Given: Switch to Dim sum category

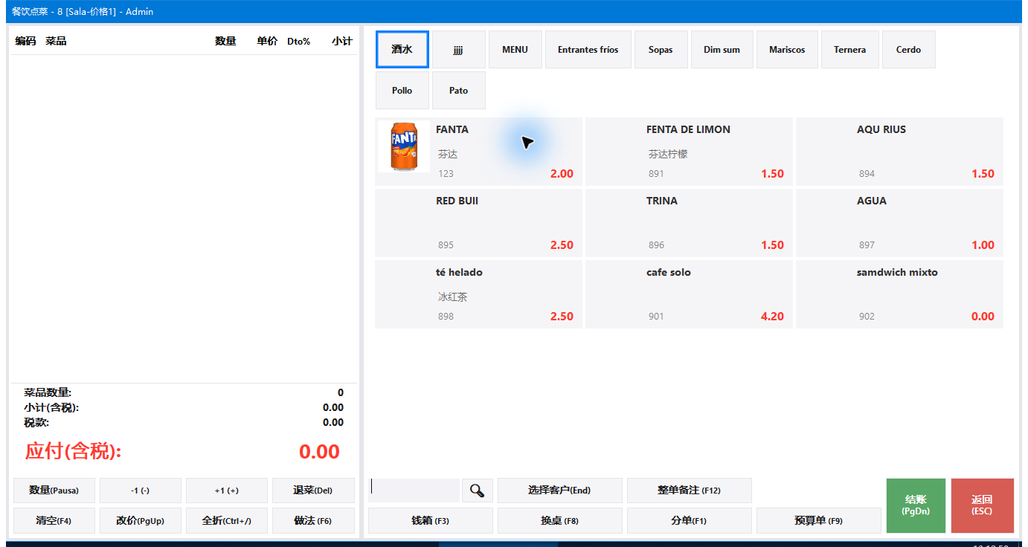Looking at the screenshot, I should pyautogui.click(x=722, y=50).
